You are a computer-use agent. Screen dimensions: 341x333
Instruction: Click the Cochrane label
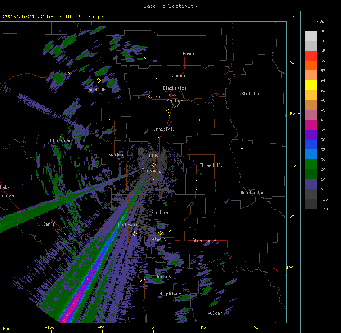pyautogui.click(x=127, y=225)
